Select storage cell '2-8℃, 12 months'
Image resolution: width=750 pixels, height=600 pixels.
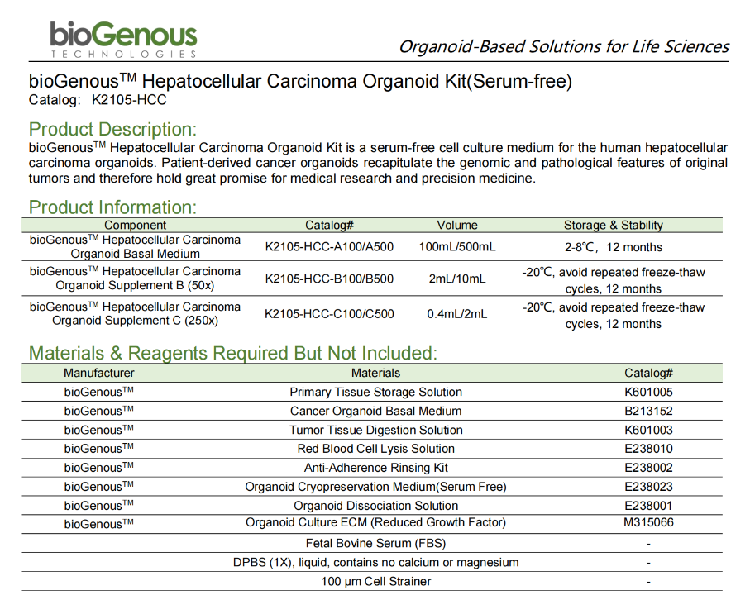coord(614,247)
